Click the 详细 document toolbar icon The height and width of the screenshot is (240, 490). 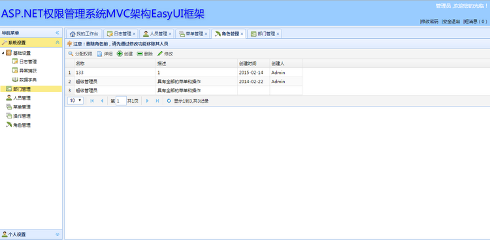[x=99, y=54]
